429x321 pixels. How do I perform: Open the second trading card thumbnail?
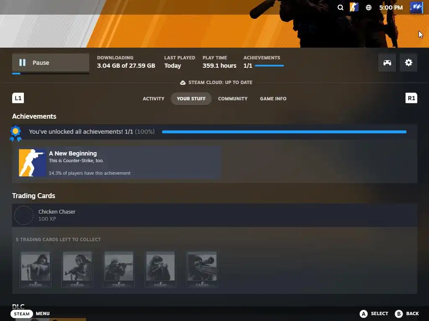coord(77,269)
